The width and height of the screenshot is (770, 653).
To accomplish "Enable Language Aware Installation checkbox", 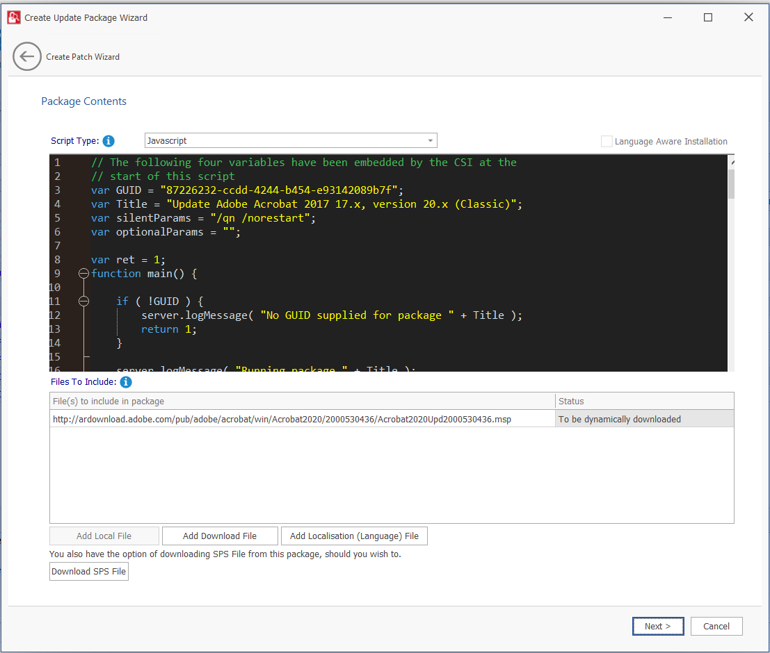I will click(x=607, y=141).
